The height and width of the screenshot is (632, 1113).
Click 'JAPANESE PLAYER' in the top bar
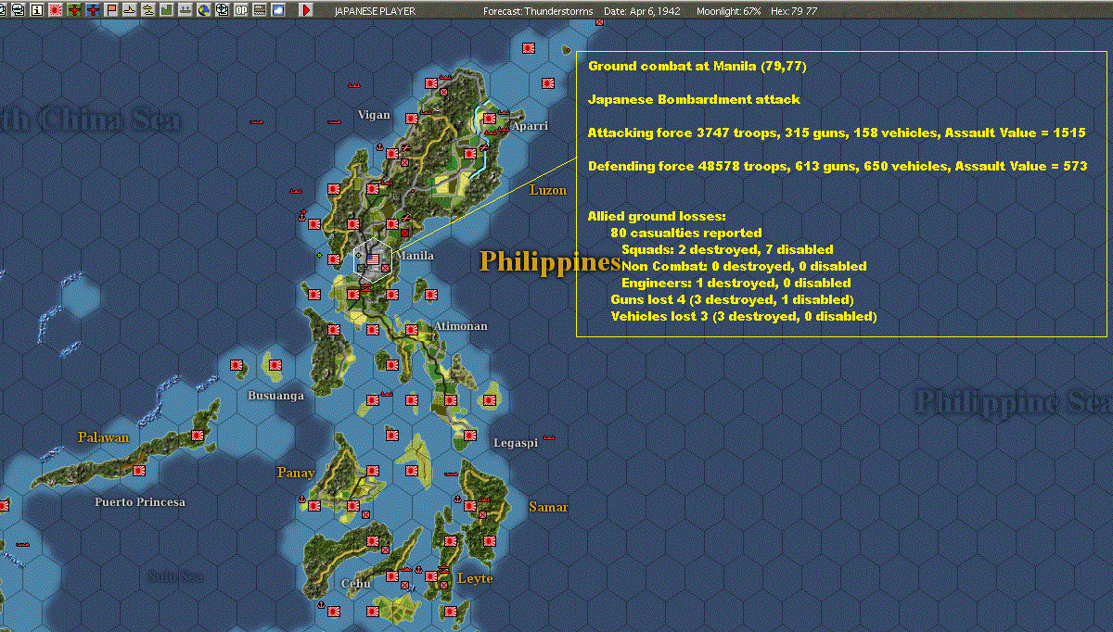375,11
